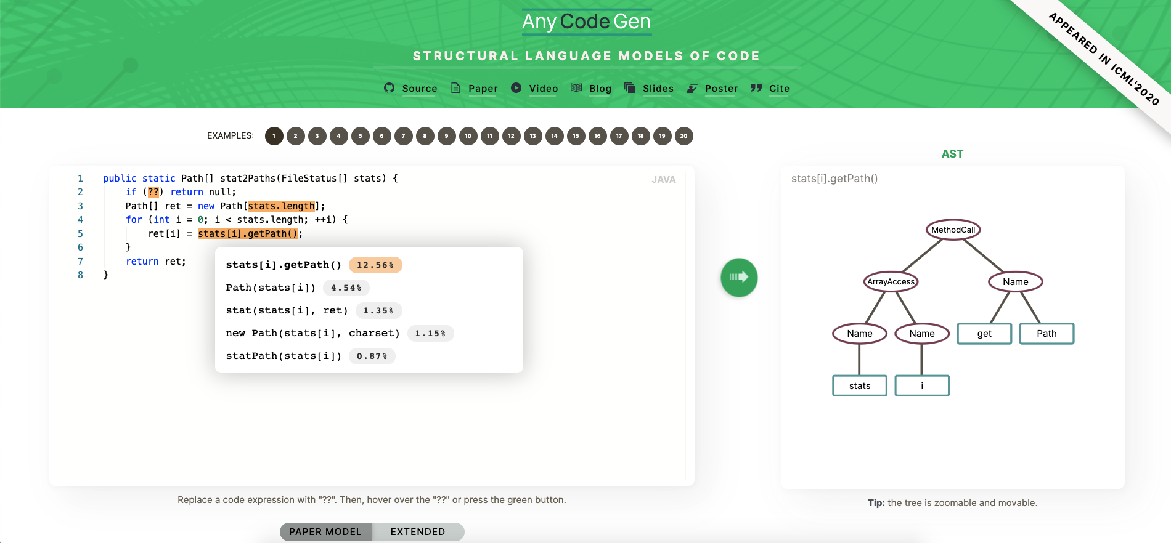
Task: Click the MethodCall node in AST
Action: 953,230
